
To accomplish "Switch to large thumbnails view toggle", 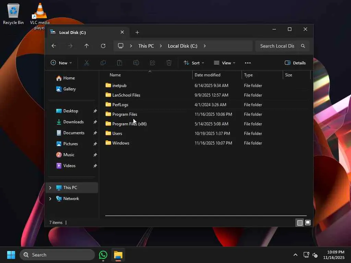I will coord(308,223).
